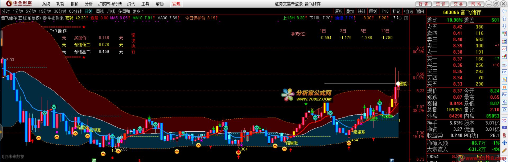
Task: Click the RSI indicator sidebar icon
Action: click(504, 127)
